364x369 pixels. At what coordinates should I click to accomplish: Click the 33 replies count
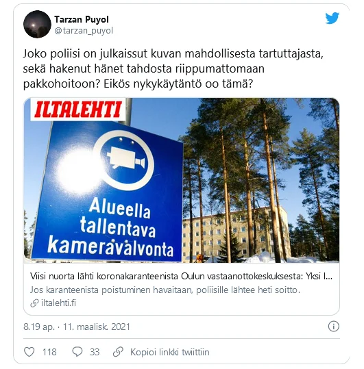(x=95, y=352)
